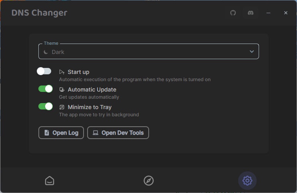297x193 pixels.
Task: Click the Open Dev Tools button
Action: (118, 133)
